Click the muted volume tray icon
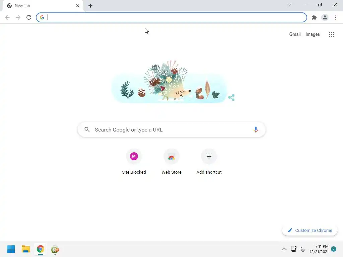The width and height of the screenshot is (343, 257). pyautogui.click(x=302, y=249)
